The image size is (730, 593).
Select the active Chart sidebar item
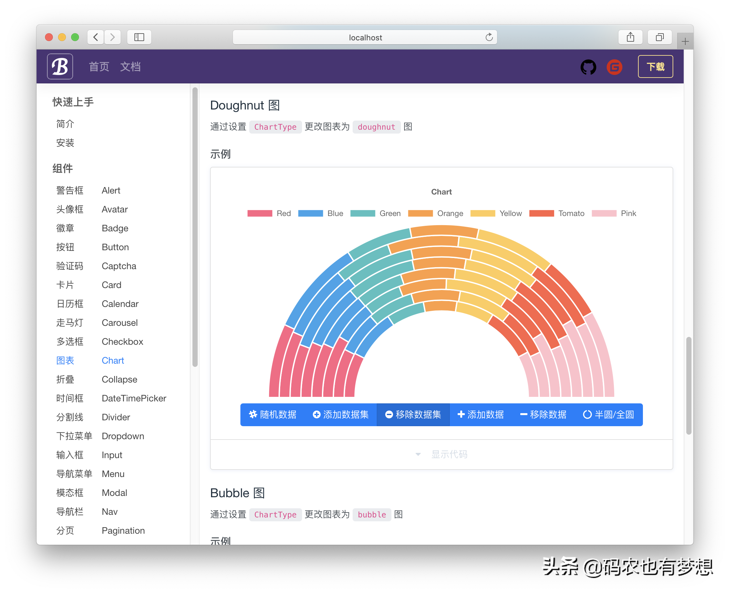[113, 360]
